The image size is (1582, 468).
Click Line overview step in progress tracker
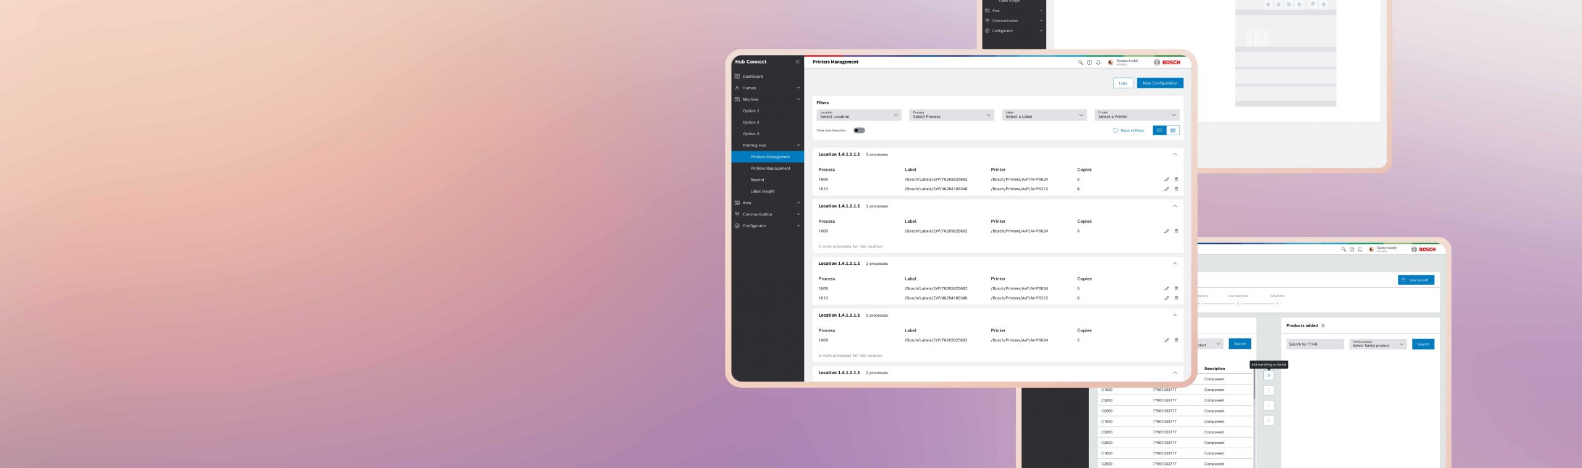1238,296
